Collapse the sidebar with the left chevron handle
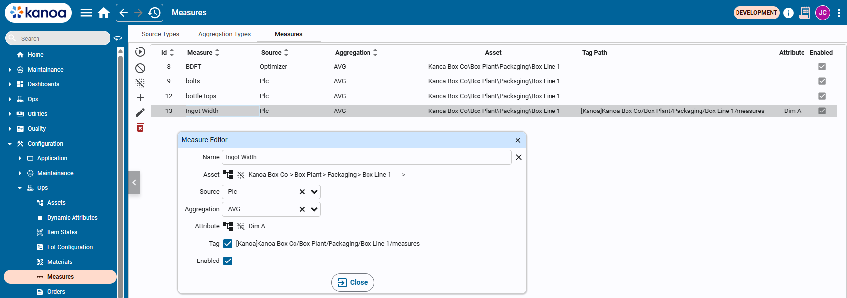847x298 pixels. (134, 183)
